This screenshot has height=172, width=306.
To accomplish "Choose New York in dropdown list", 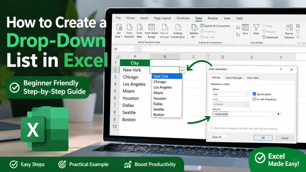I will tap(167, 76).
